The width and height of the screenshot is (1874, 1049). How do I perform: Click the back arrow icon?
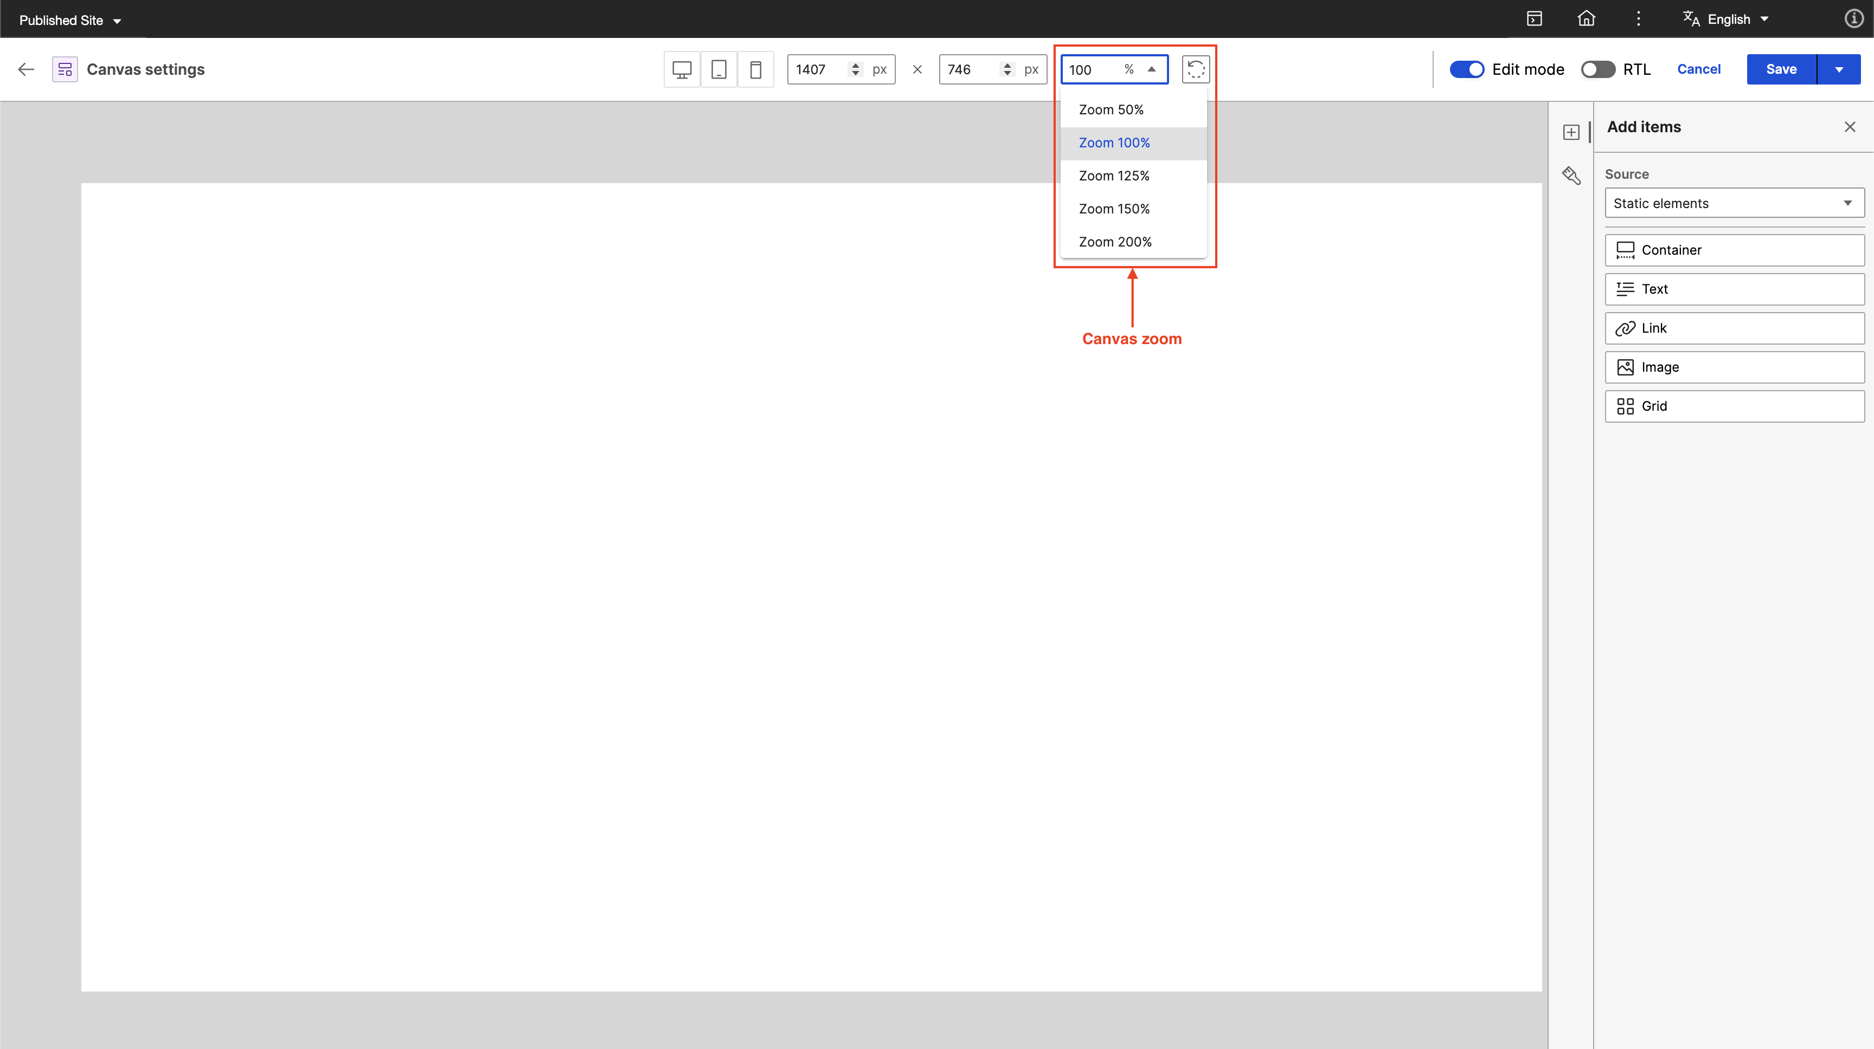pyautogui.click(x=26, y=69)
